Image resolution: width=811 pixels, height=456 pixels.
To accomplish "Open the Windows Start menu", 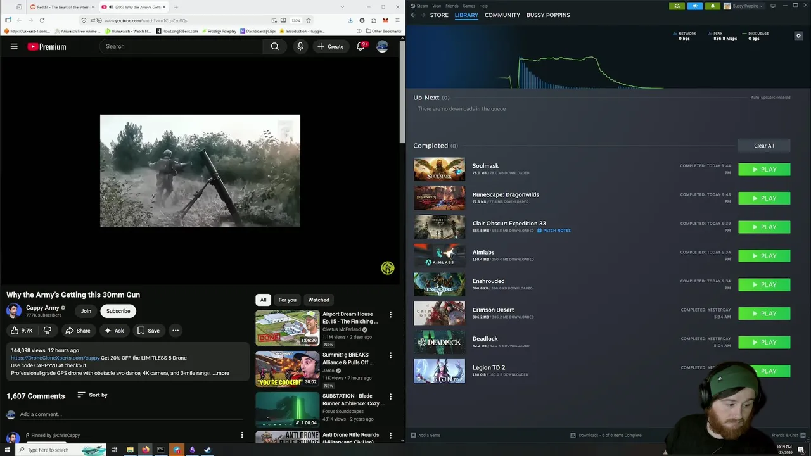I will tap(8, 450).
